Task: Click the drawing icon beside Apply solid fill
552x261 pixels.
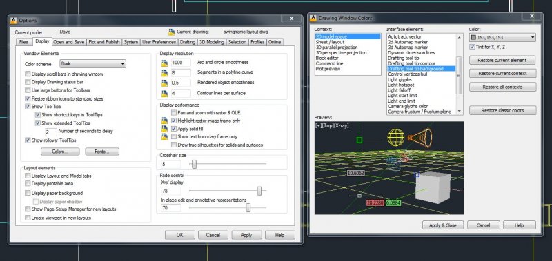Action: point(164,129)
